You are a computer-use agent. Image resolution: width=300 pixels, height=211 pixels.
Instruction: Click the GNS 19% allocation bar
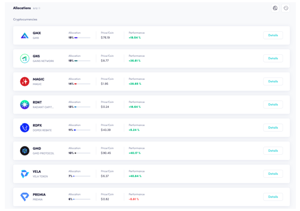click(82, 61)
